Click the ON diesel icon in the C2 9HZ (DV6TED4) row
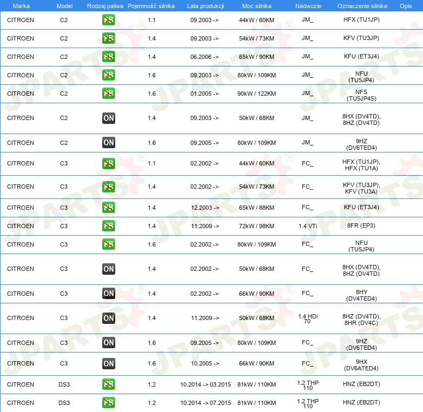Screen dimensions: 423x412 (108, 143)
